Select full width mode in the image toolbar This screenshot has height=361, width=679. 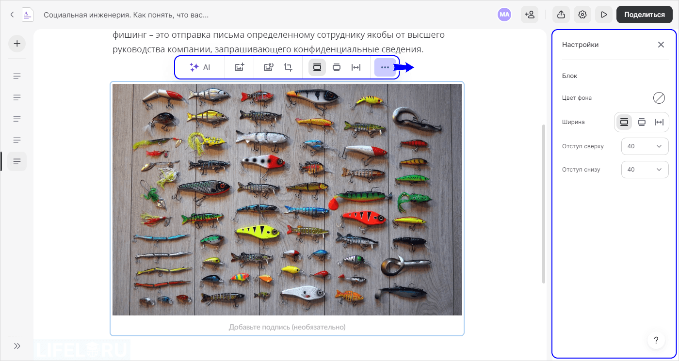[x=317, y=67]
